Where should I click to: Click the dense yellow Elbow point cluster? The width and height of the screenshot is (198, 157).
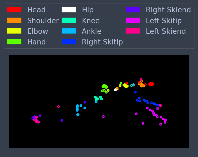pyautogui.click(x=126, y=86)
